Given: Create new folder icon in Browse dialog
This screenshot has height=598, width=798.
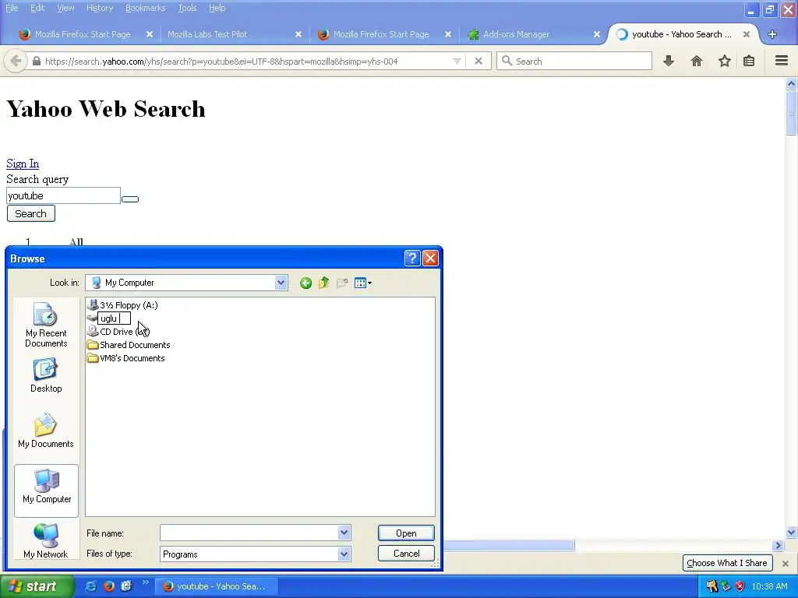Looking at the screenshot, I should point(342,283).
